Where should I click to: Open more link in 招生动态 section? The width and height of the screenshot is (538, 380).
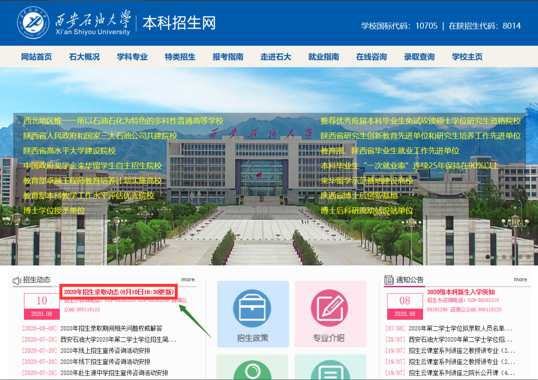coord(188,279)
